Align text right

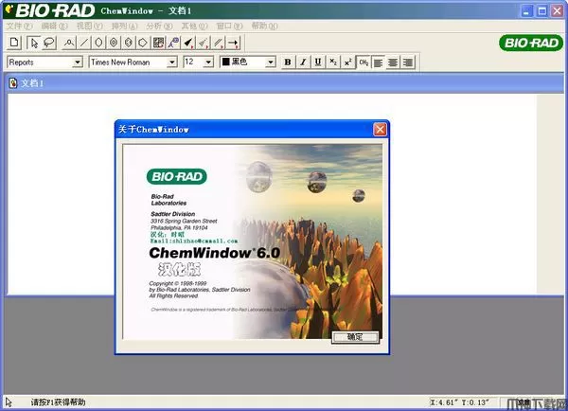(x=407, y=62)
